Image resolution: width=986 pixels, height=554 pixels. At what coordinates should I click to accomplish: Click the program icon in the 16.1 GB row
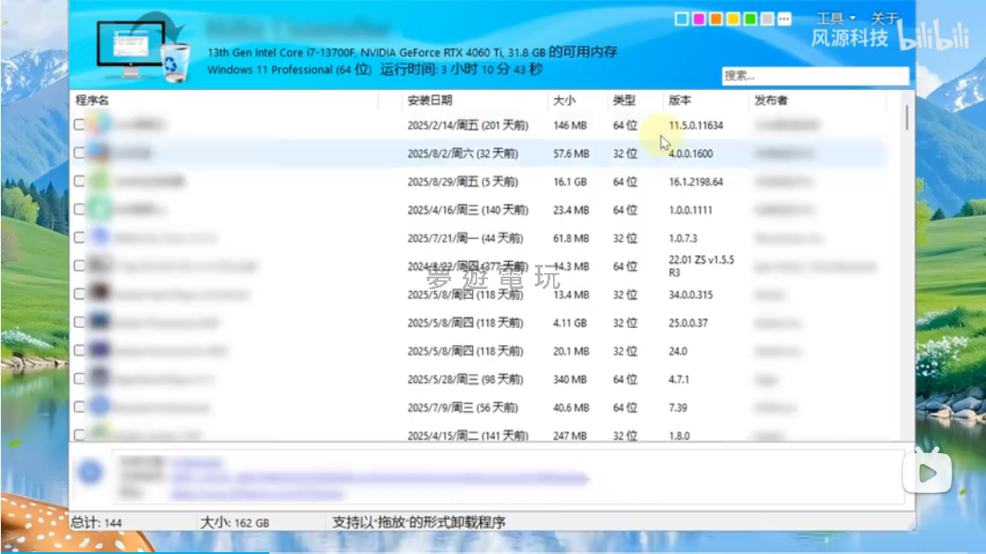[99, 180]
